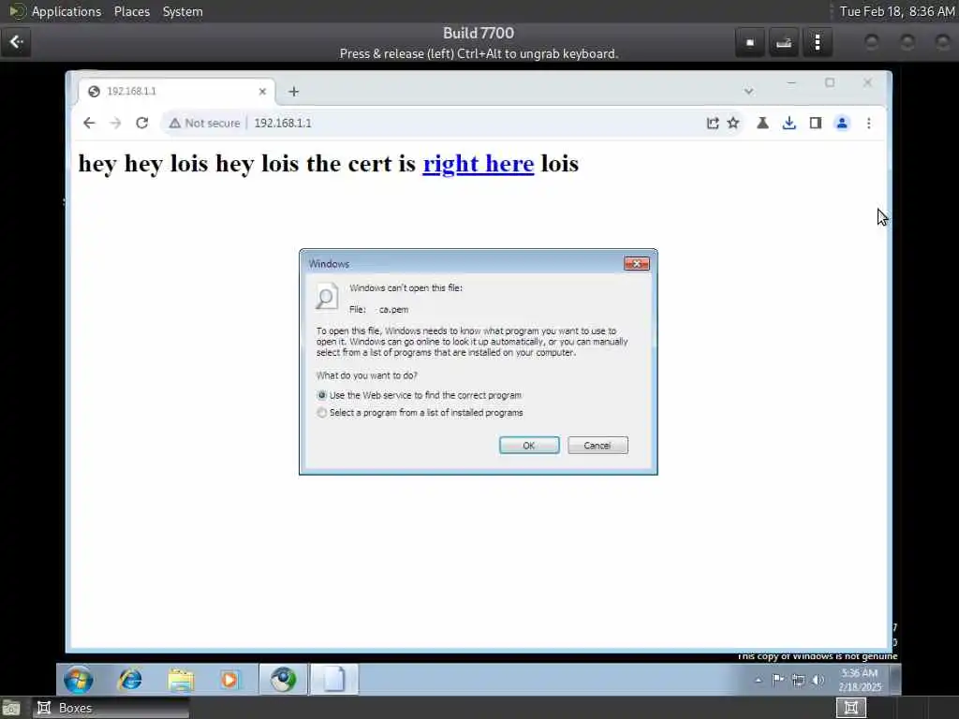Click Cancel in Windows dialog
This screenshot has width=959, height=719.
pyautogui.click(x=598, y=445)
